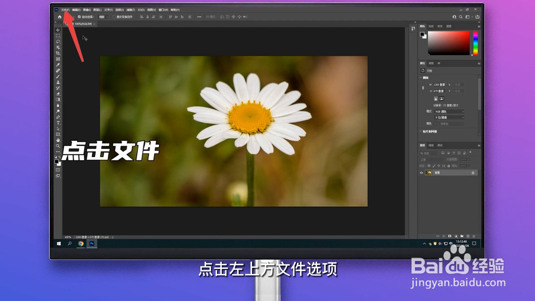Toggle the 自动选择 checkbox
This screenshot has width=535, height=301.
(79, 17)
